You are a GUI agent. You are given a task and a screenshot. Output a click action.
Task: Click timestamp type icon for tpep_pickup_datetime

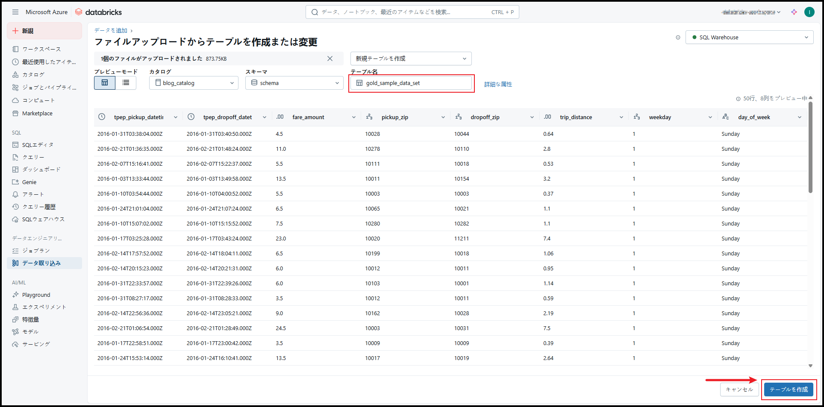pos(102,117)
